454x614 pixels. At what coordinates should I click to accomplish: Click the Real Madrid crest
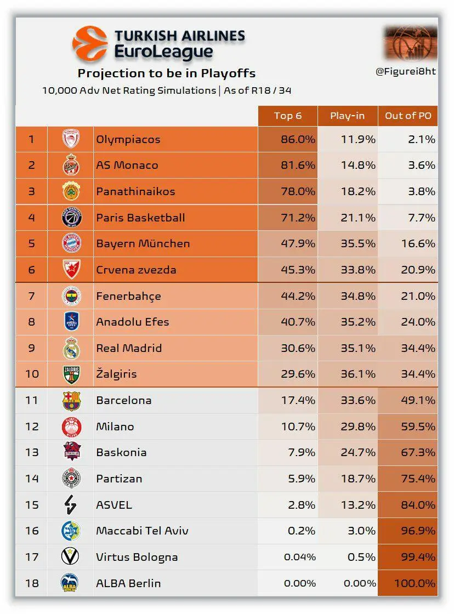pos(71,348)
